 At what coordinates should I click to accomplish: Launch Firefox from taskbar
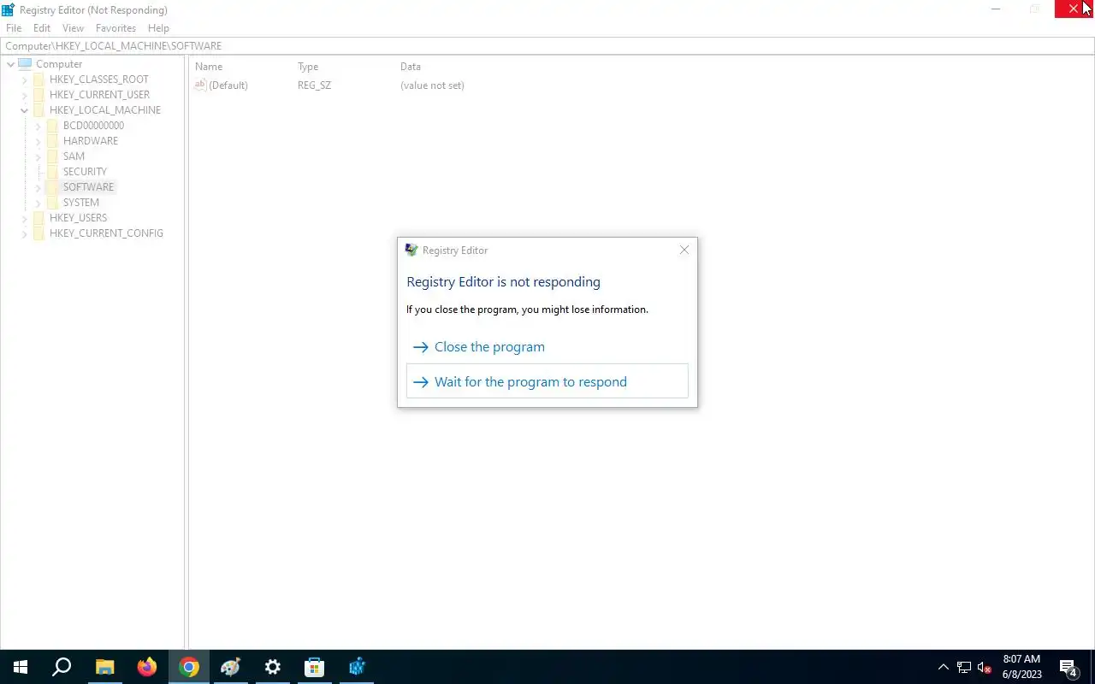click(147, 667)
